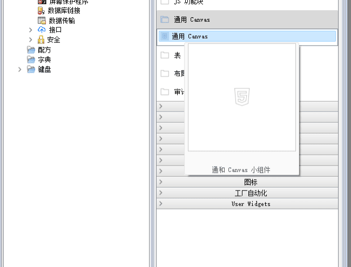Select 数据传输 in the project tree
Screen dimensions: 351x267
pos(62,20)
